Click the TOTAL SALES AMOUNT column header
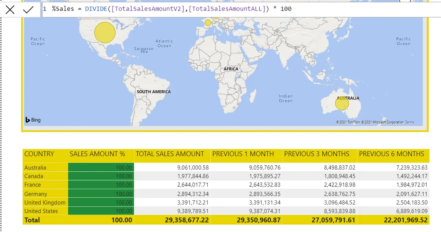The height and width of the screenshot is (232, 441). tap(170, 154)
